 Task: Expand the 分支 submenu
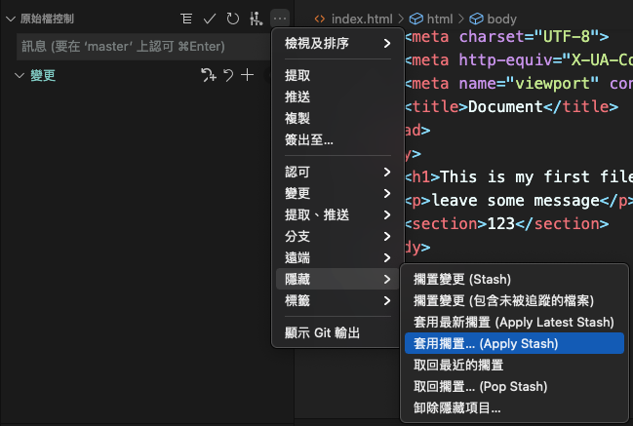pyautogui.click(x=337, y=237)
